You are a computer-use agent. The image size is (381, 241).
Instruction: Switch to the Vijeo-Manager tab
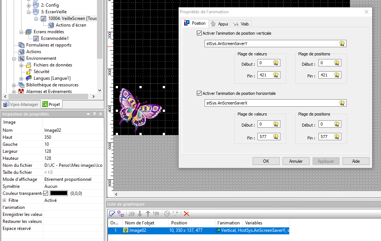click(20, 104)
